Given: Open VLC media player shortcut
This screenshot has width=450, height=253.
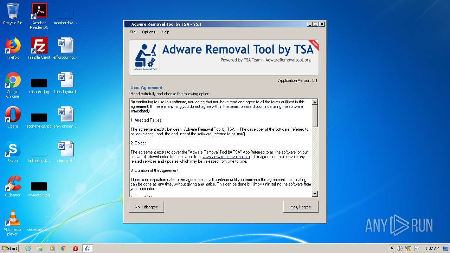Looking at the screenshot, I should click(13, 223).
